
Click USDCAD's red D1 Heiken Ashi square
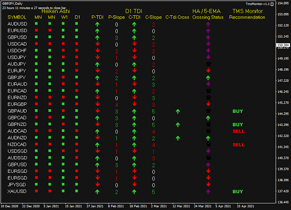(76, 44)
